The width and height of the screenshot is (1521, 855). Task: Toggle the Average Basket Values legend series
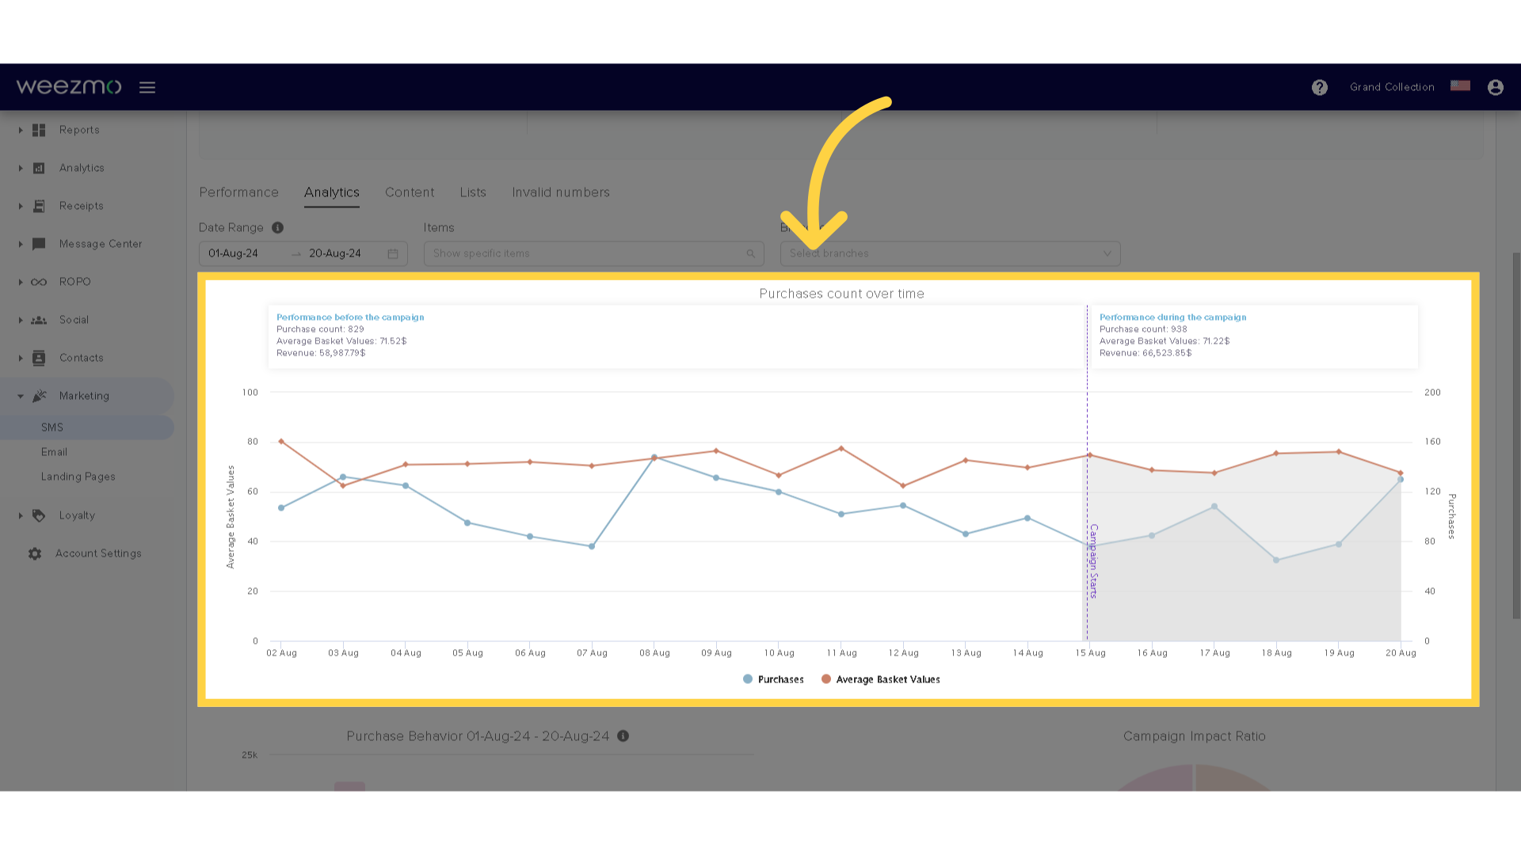[x=881, y=679]
